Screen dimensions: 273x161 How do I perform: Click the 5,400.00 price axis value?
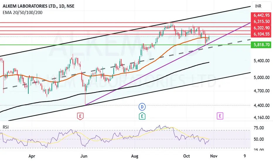[262, 61]
